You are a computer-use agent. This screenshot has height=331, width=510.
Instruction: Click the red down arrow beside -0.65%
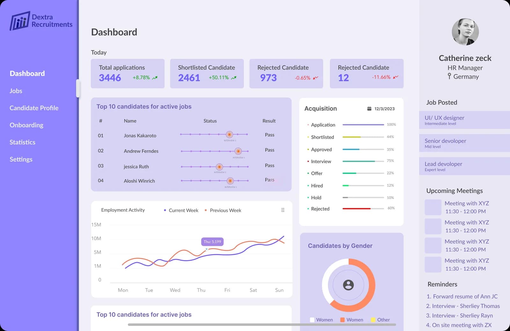click(316, 78)
